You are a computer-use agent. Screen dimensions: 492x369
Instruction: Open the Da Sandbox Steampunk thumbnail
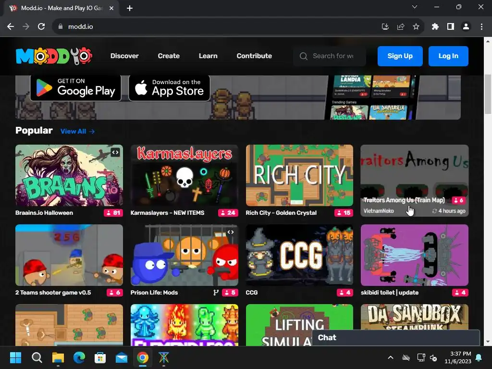click(415, 317)
